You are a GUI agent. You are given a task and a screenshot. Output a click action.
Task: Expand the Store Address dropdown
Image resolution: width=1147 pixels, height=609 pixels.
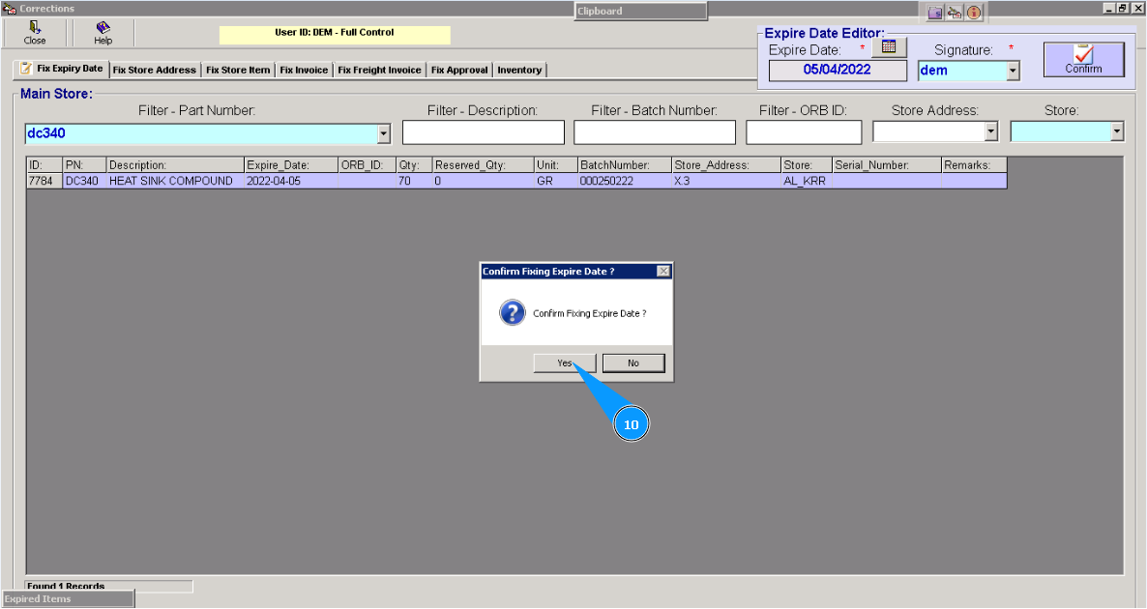click(x=991, y=131)
